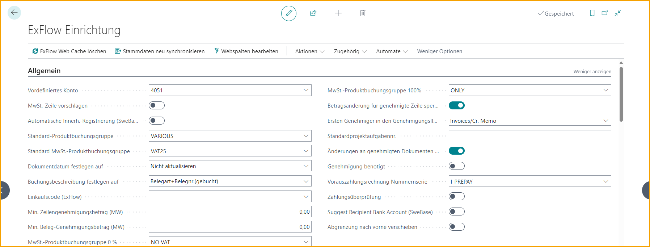This screenshot has height=247, width=650.
Task: Click the Gespeichert saved status
Action: [556, 13]
